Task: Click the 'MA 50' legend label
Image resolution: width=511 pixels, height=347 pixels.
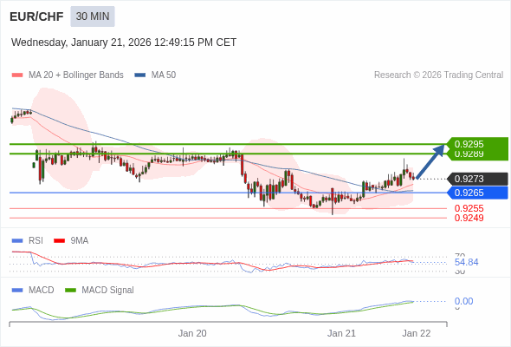Action: click(x=164, y=75)
